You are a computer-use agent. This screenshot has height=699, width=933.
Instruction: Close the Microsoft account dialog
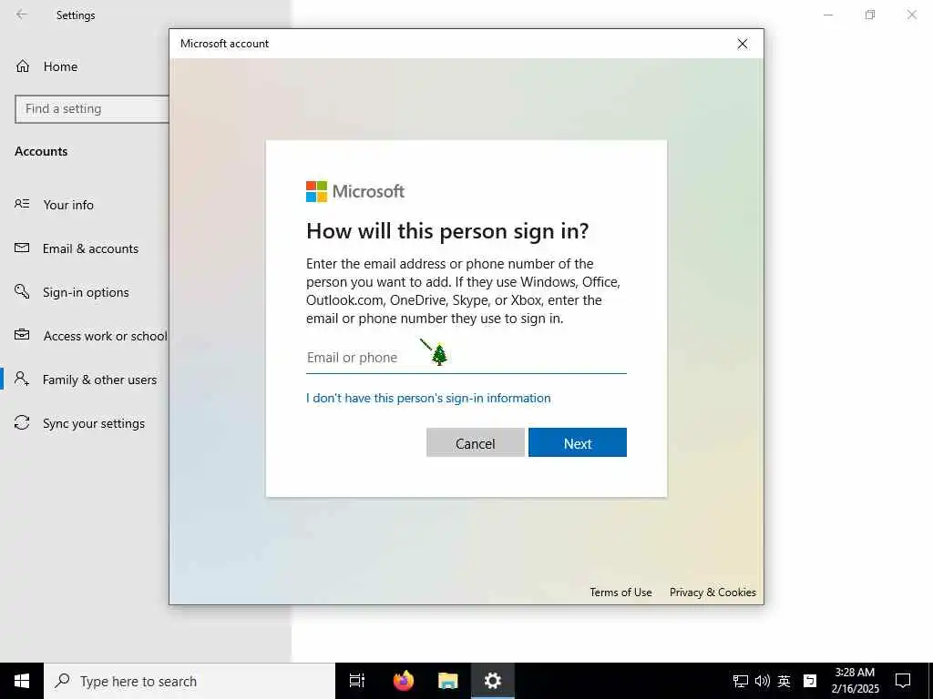(x=742, y=44)
